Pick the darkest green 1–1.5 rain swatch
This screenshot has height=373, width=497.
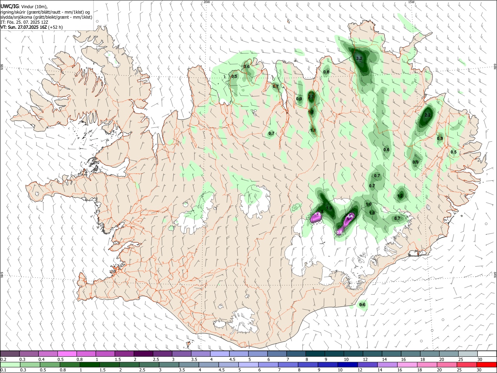[x=90, y=365]
